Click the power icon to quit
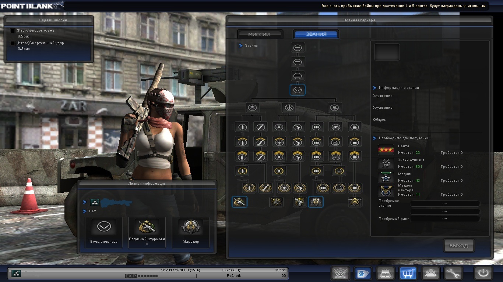This screenshot has height=282, width=503. [x=483, y=273]
